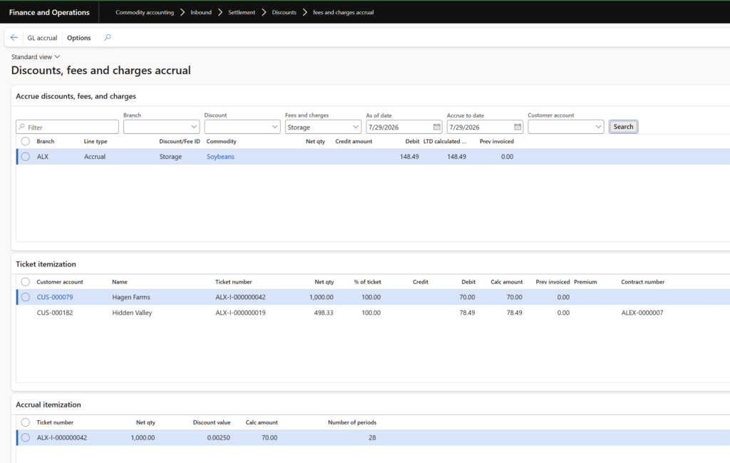
Task: Click the 498.33 net qty cell
Action: 324,313
